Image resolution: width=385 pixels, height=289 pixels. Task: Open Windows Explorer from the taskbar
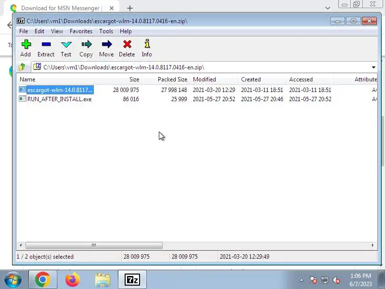(103, 280)
